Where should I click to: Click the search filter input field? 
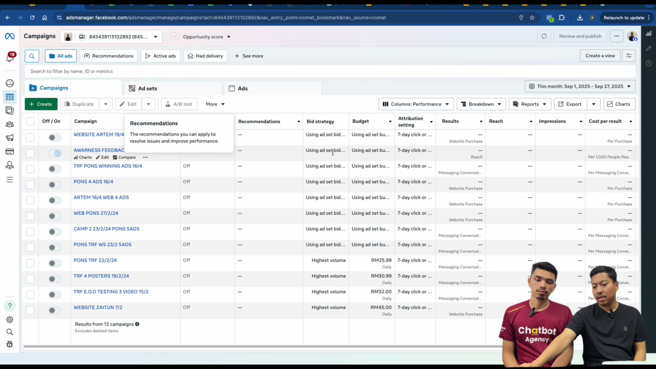[x=330, y=71]
